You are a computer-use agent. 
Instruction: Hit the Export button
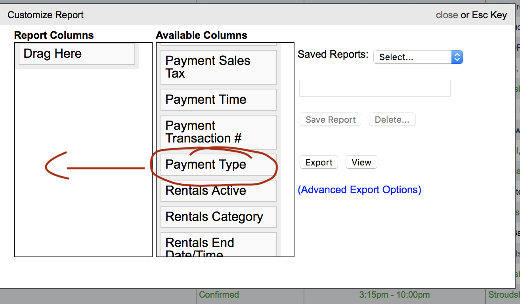pyautogui.click(x=319, y=162)
